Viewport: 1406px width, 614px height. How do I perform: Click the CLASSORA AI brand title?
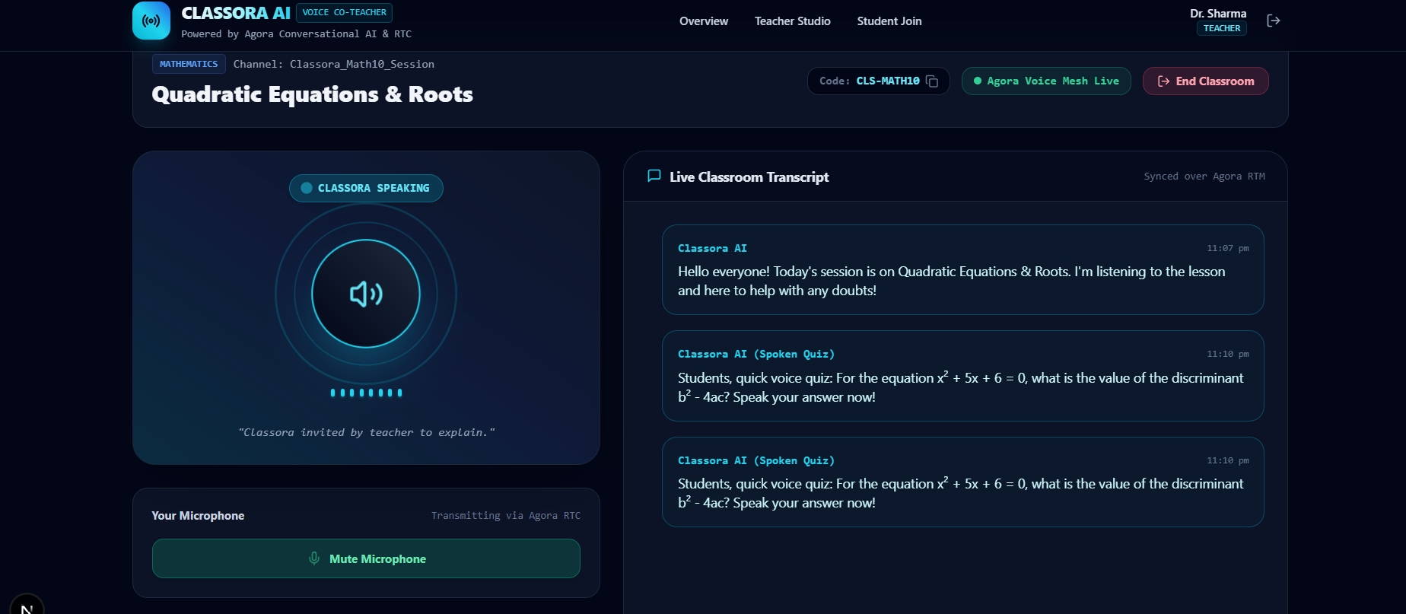point(236,13)
